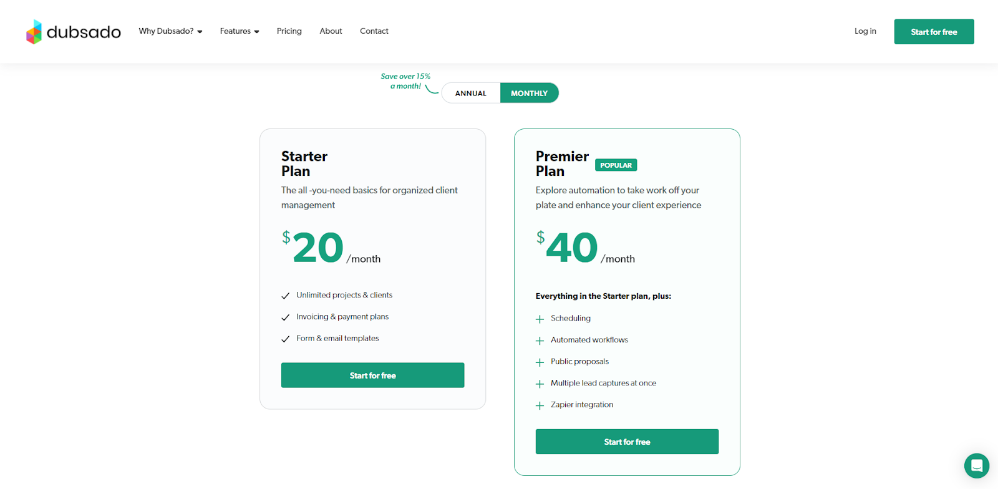Click the POPULAR badge on Premier Plan
This screenshot has width=998, height=489.
click(x=616, y=165)
